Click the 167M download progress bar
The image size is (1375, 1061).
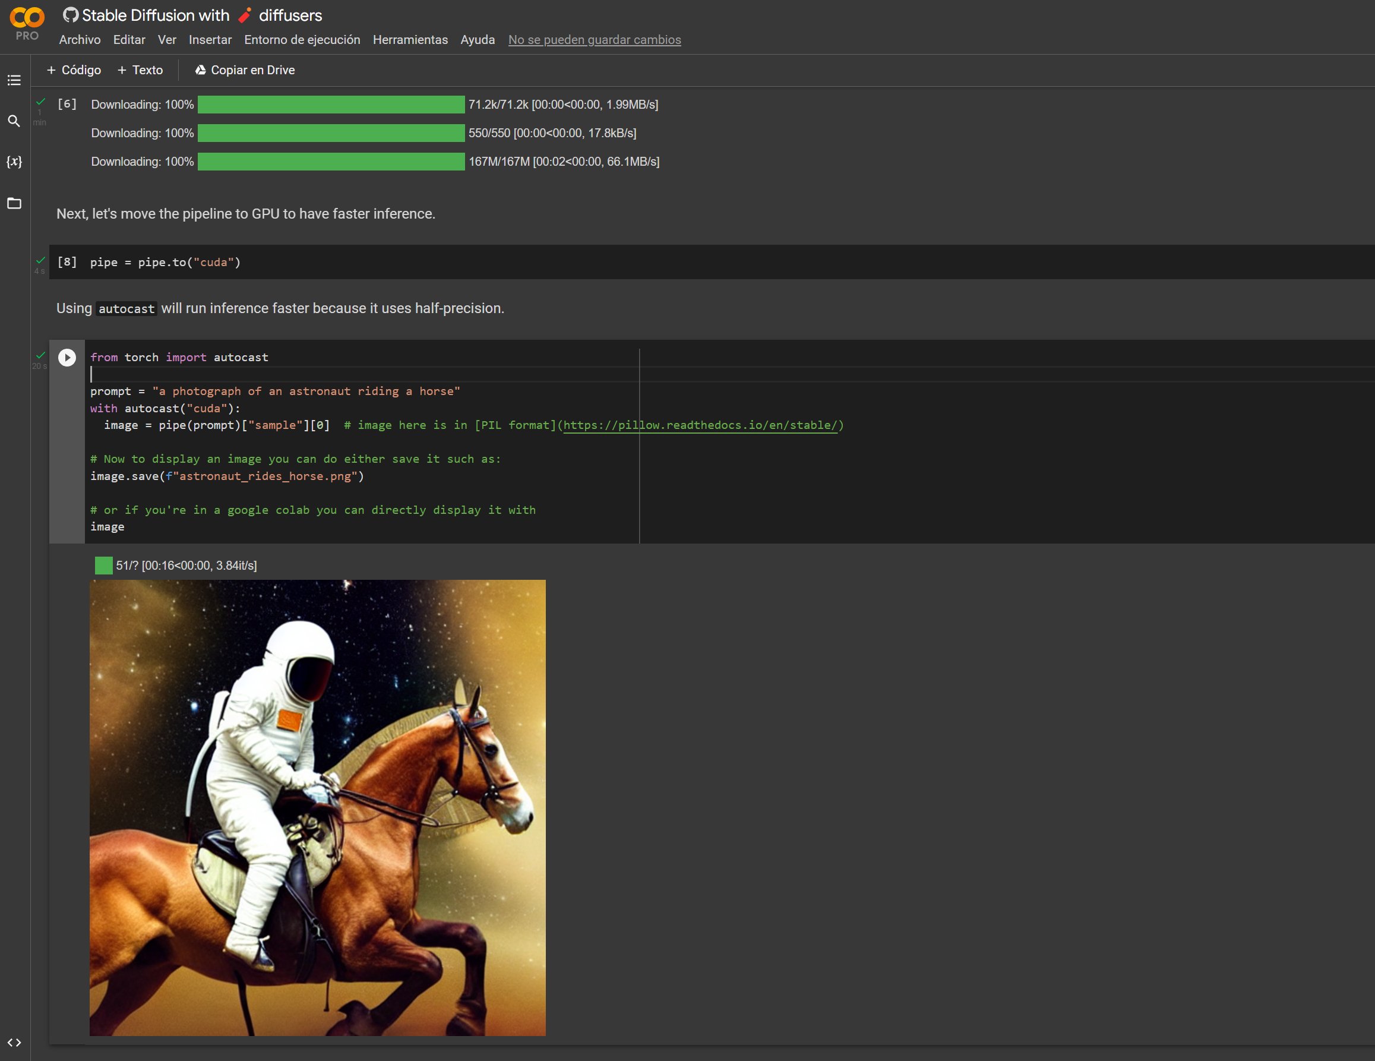tap(330, 162)
